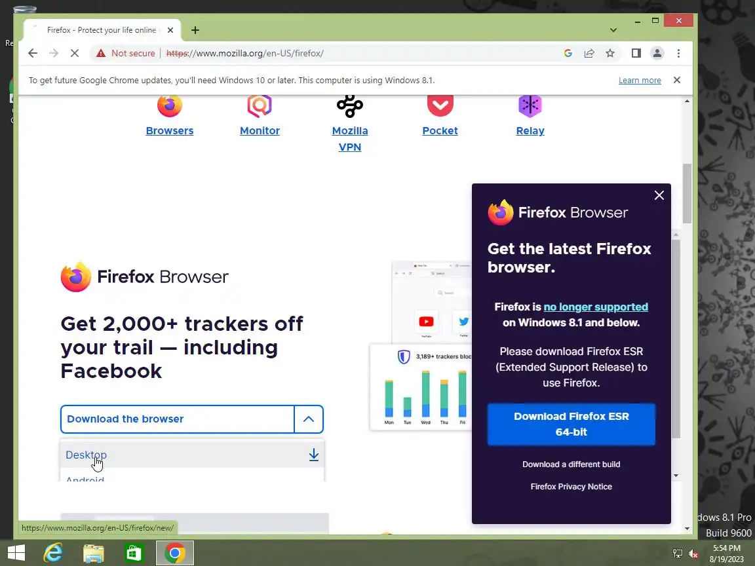
Task: Click YouTube tile in the browser illustration
Action: point(426,322)
